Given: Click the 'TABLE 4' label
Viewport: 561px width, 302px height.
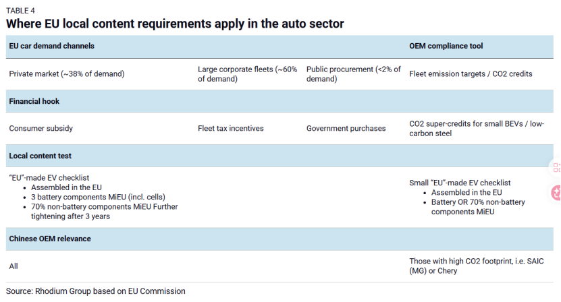Looking at the screenshot, I should coord(21,11).
